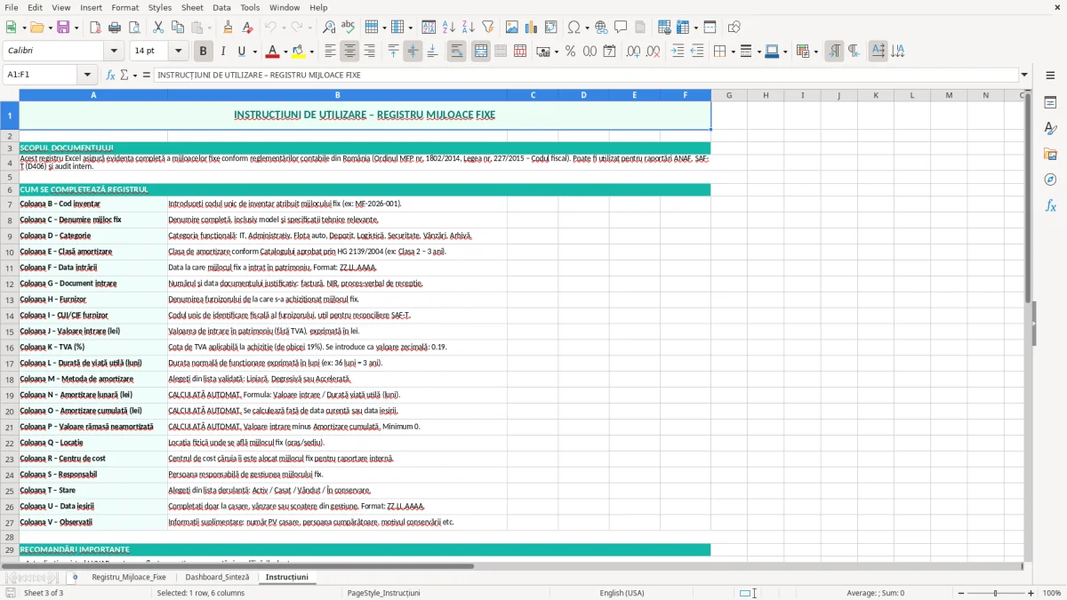Open sidebar Gallery icon
Viewport: 1067px width, 600px height.
[x=1050, y=155]
